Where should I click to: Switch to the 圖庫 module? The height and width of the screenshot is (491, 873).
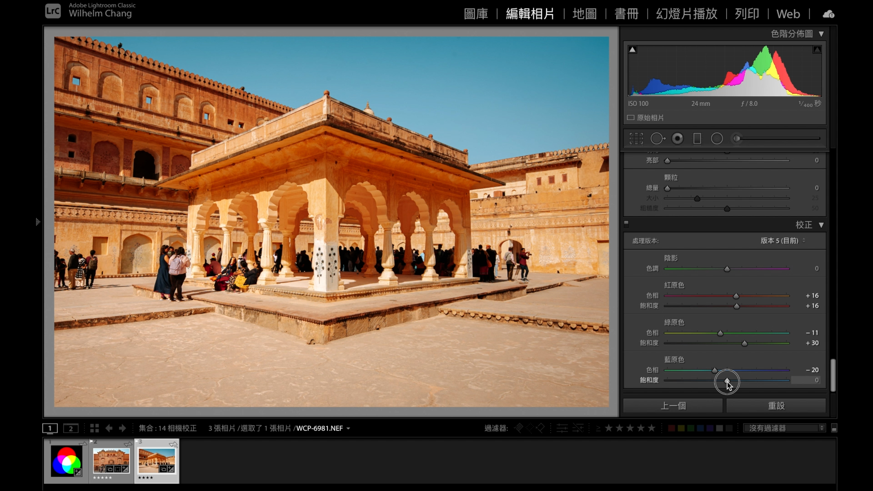point(476,14)
